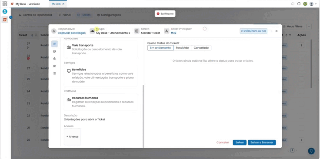Screen dimensions: 320x159
Task: Select the Vale transporte activity card
Action: coord(100,49)
